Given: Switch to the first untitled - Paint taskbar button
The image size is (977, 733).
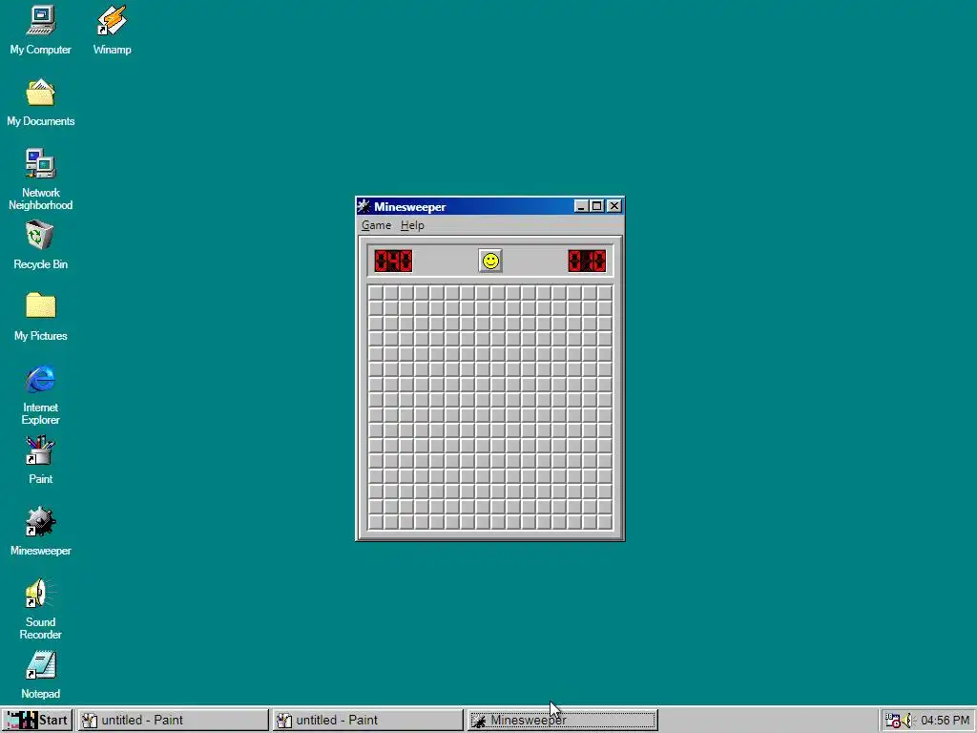Looking at the screenshot, I should coord(173,720).
